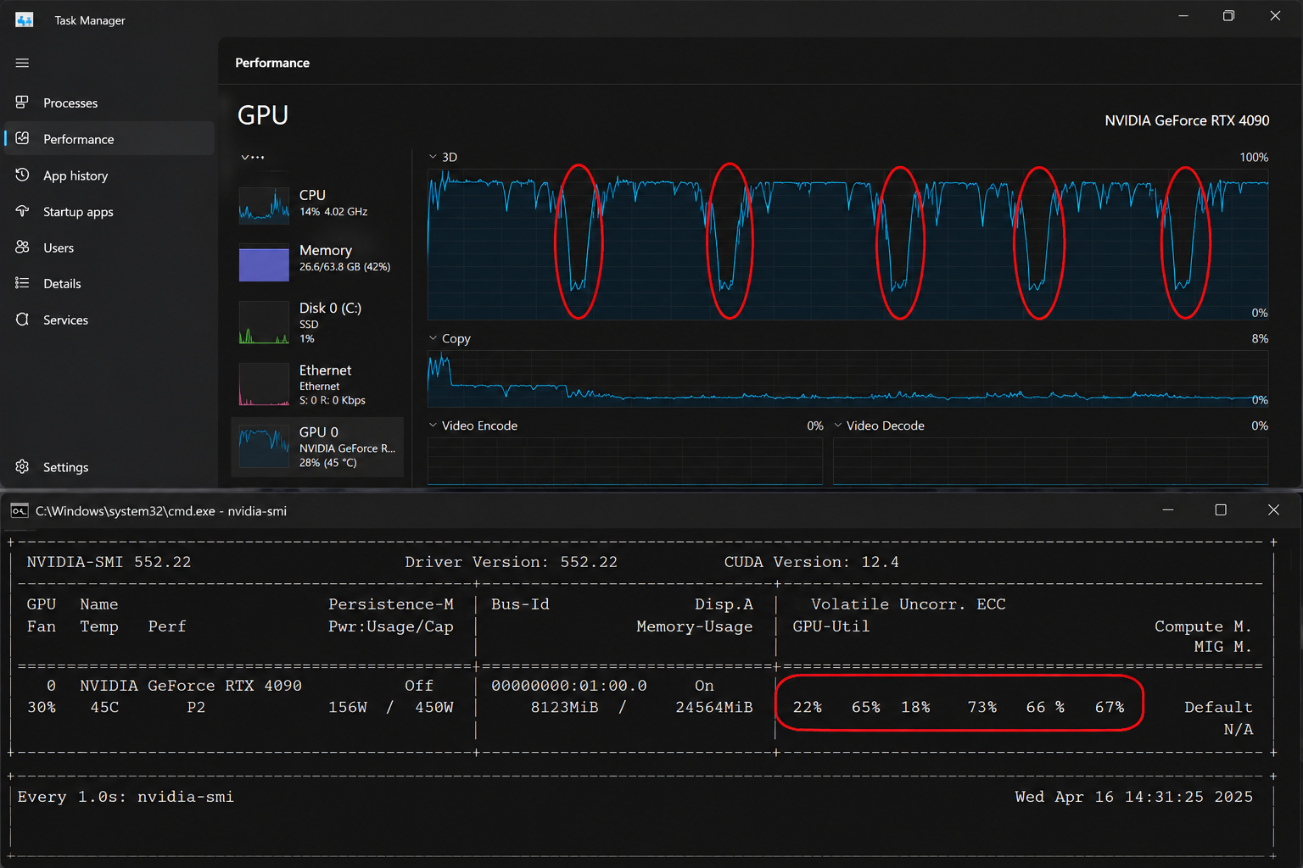The width and height of the screenshot is (1303, 868).
Task: Click the Ethernet S: 0 R: 0 Kbps text
Action: [333, 400]
